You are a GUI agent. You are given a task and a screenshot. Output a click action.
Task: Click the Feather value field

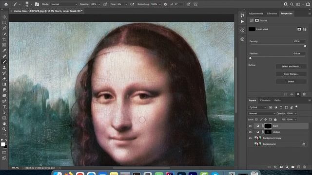tap(299, 53)
